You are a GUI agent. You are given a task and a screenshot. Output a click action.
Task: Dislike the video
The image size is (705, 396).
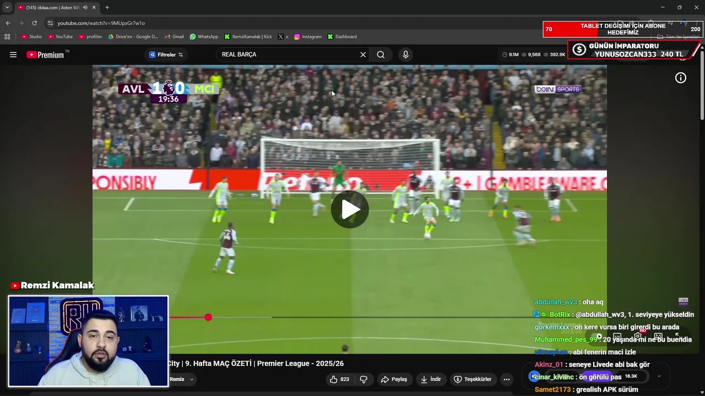pyautogui.click(x=364, y=379)
